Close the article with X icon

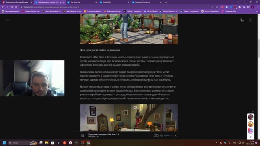(250, 20)
